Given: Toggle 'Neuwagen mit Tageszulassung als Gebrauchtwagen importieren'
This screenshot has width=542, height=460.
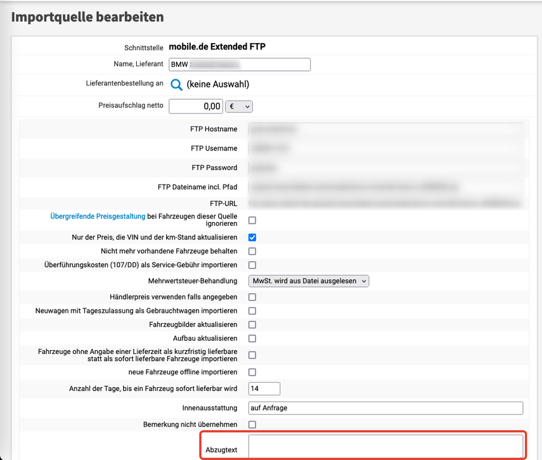Looking at the screenshot, I should 252,310.
